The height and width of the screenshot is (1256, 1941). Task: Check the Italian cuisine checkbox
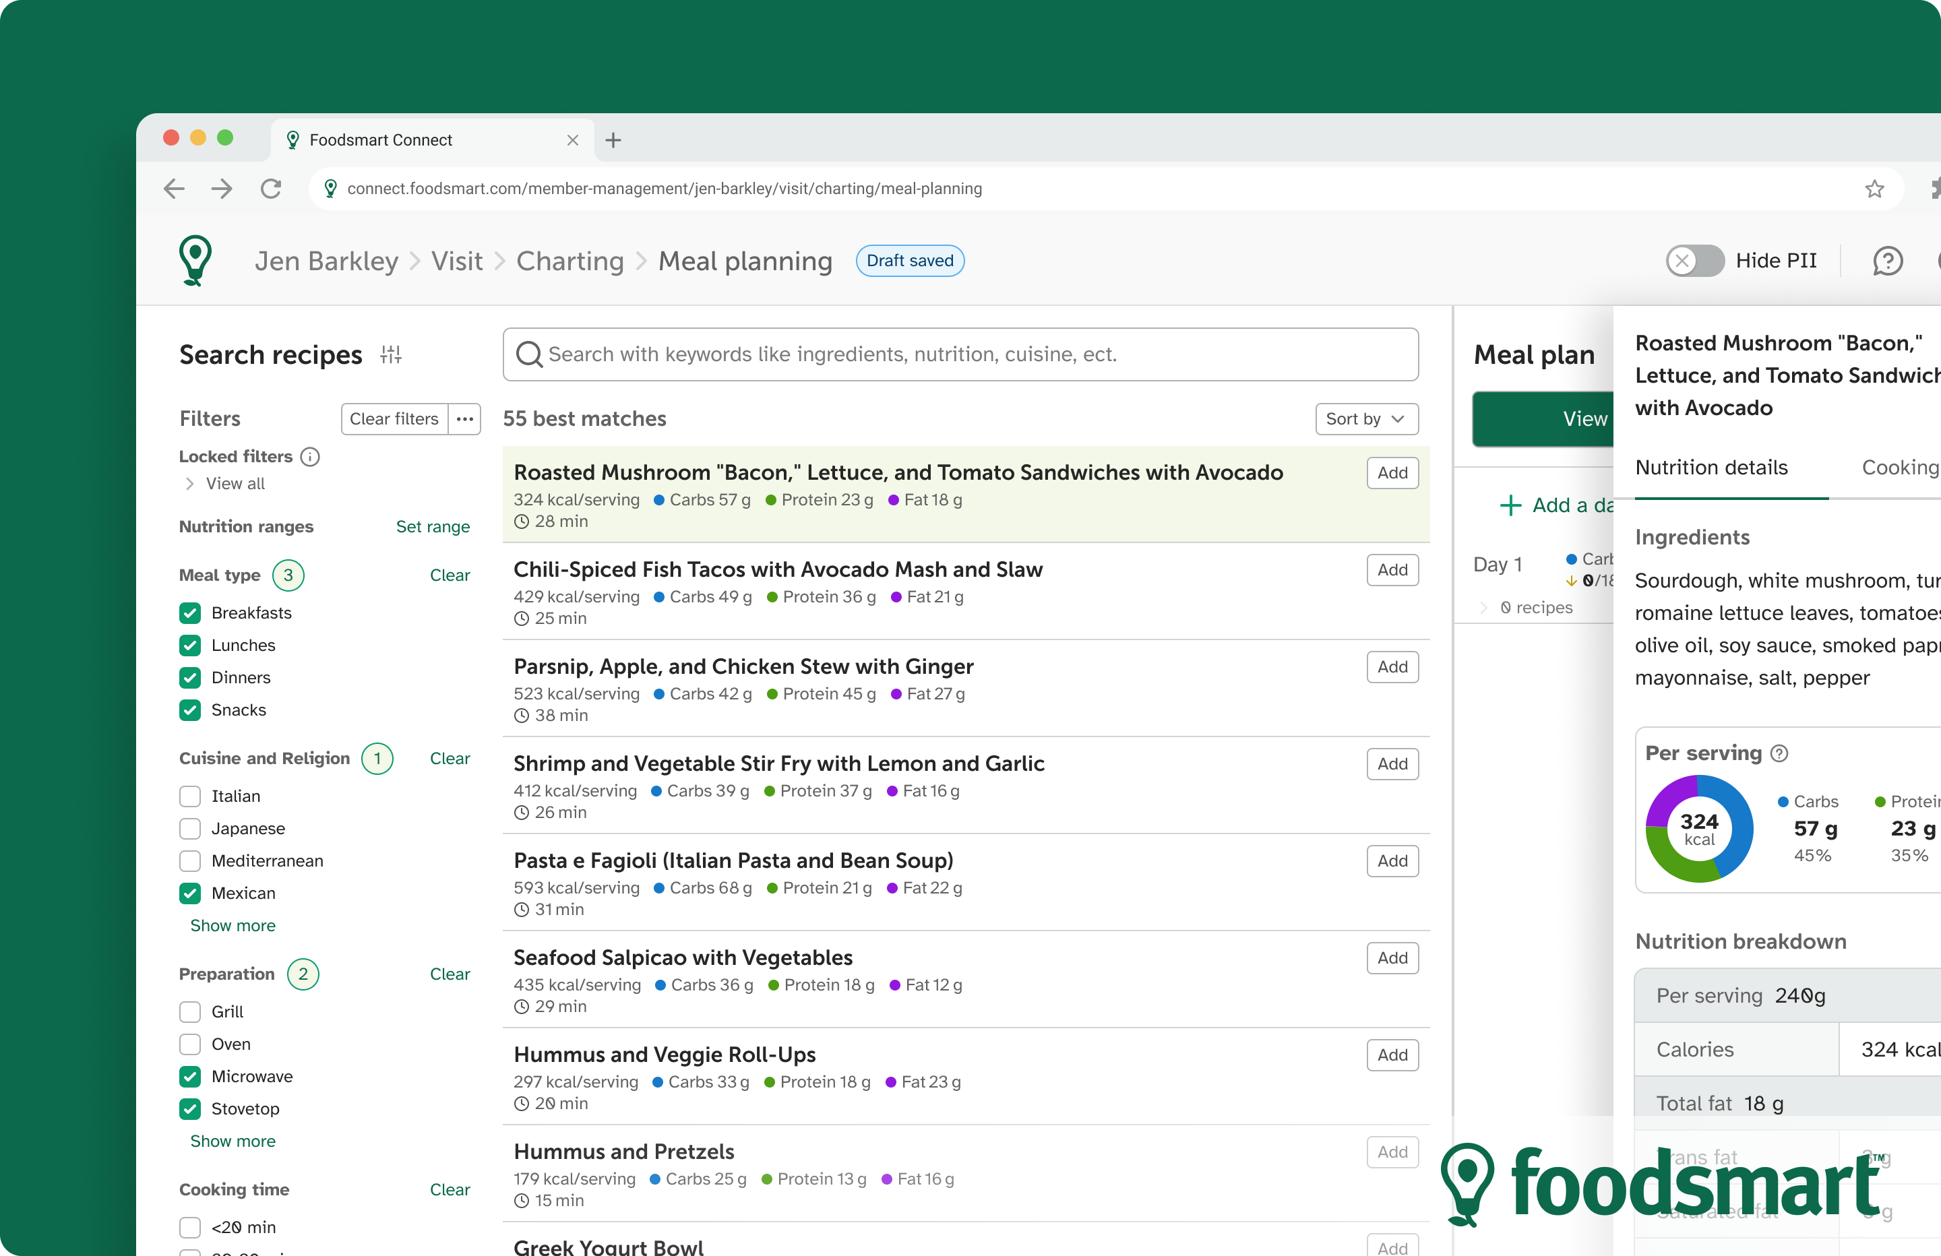[190, 796]
